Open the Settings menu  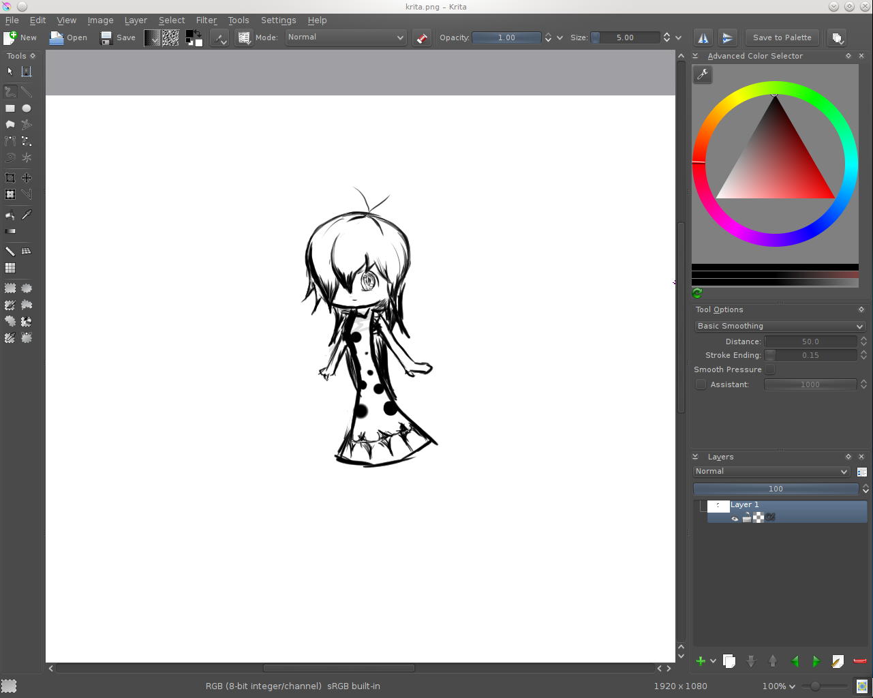coord(278,20)
